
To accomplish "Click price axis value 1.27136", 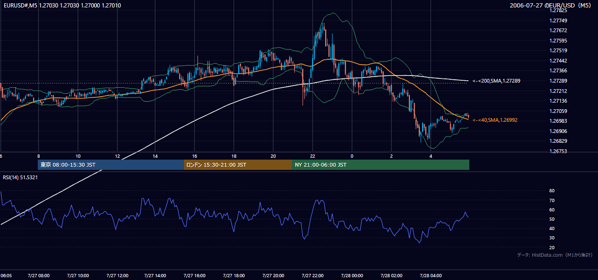I will [558, 101].
